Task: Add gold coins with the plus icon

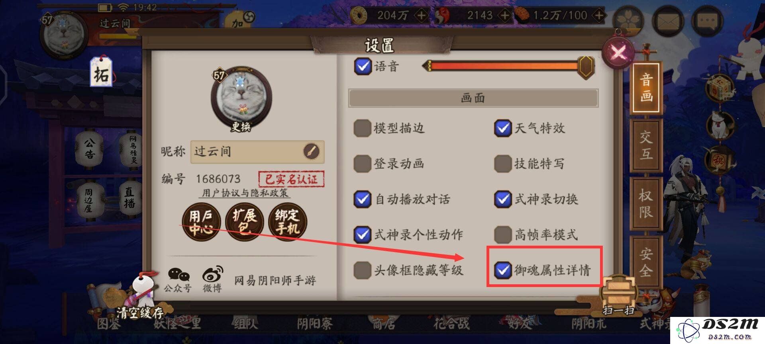Action: 421,16
